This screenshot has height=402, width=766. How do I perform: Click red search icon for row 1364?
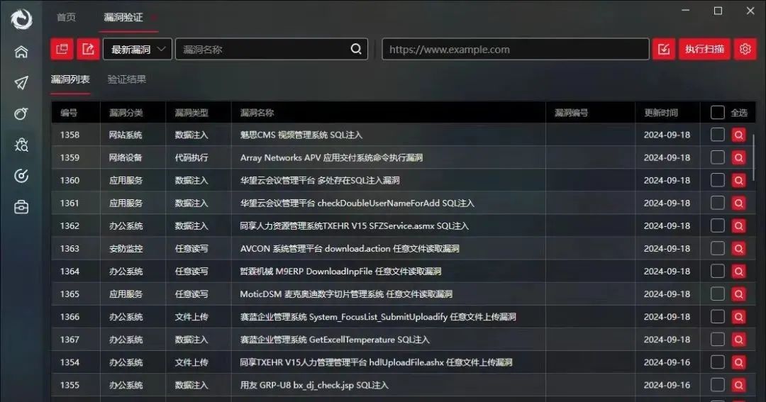pyautogui.click(x=738, y=271)
